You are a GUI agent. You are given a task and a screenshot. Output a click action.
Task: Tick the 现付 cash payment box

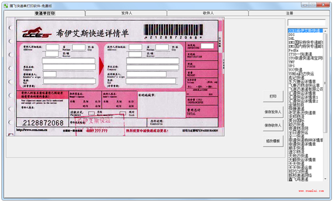point(123,113)
